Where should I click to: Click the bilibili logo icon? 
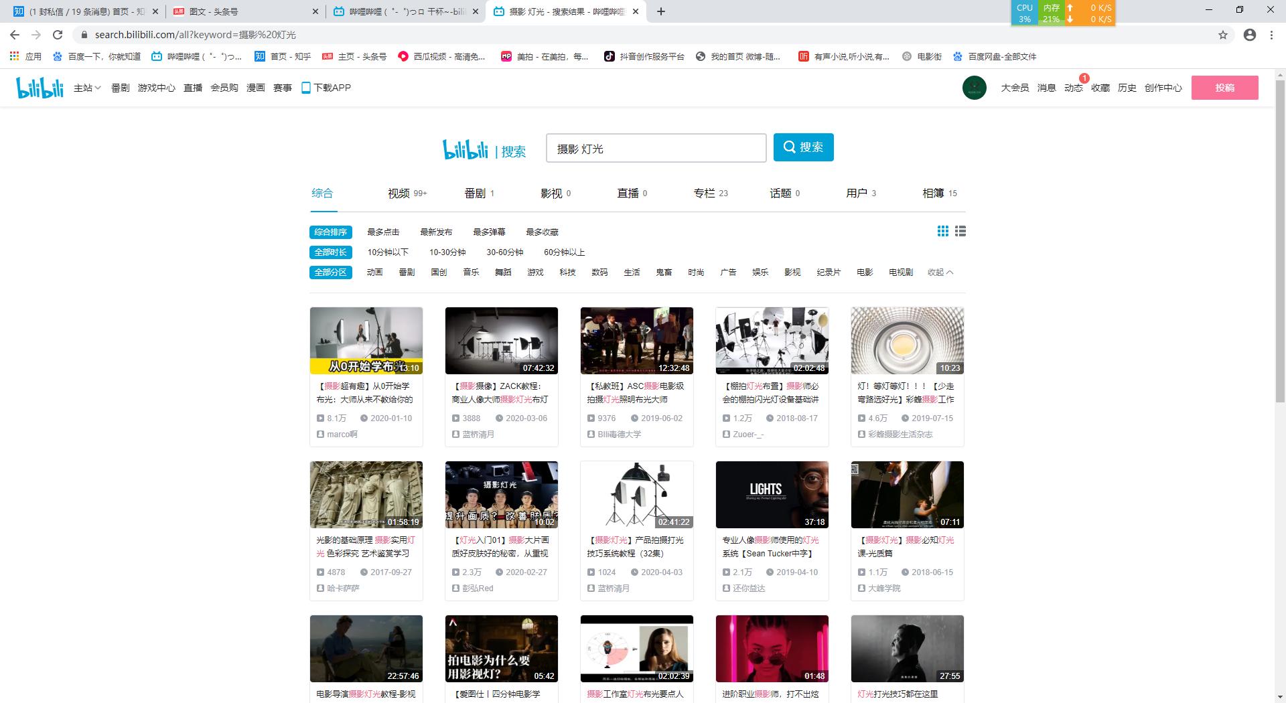[x=38, y=87]
